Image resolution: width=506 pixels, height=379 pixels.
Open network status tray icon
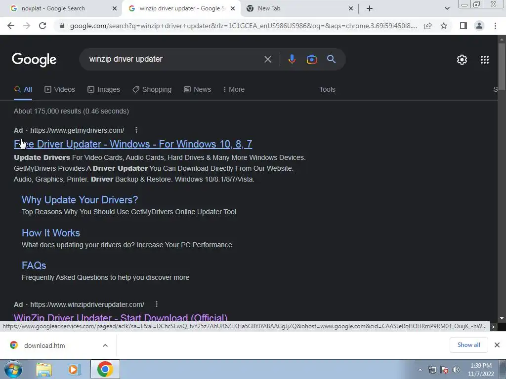click(432, 370)
